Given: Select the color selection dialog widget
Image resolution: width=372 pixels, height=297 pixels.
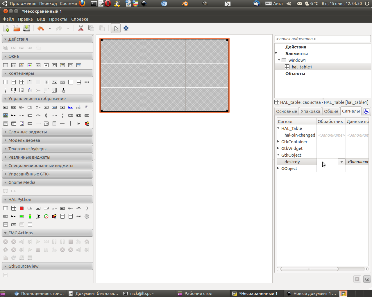Looking at the screenshot, I should tap(30, 65).
